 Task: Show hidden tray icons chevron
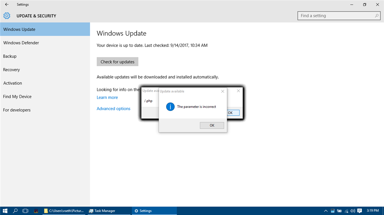click(326, 211)
